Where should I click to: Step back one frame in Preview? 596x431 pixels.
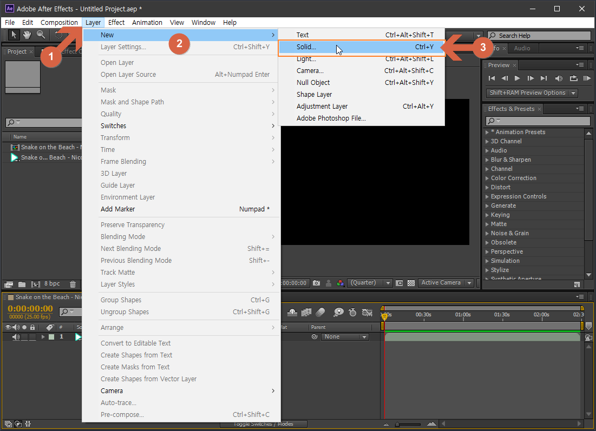point(505,78)
